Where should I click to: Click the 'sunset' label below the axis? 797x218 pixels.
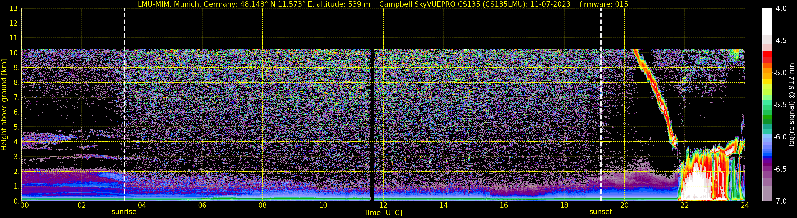pos(601,212)
